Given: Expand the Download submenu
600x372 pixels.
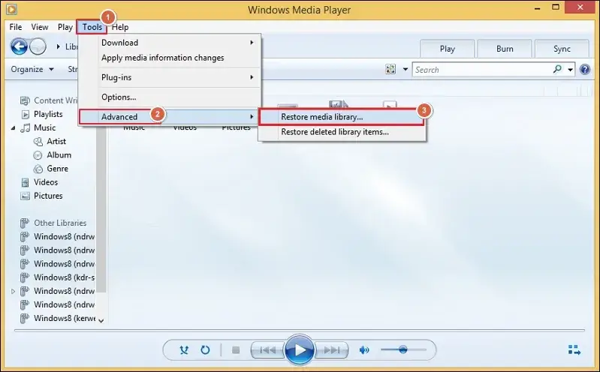Looking at the screenshot, I should pos(252,43).
